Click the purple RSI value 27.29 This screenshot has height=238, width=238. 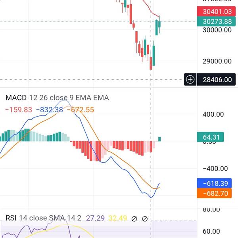click(x=95, y=218)
